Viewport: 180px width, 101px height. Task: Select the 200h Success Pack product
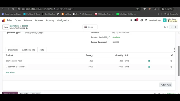coord(14,61)
